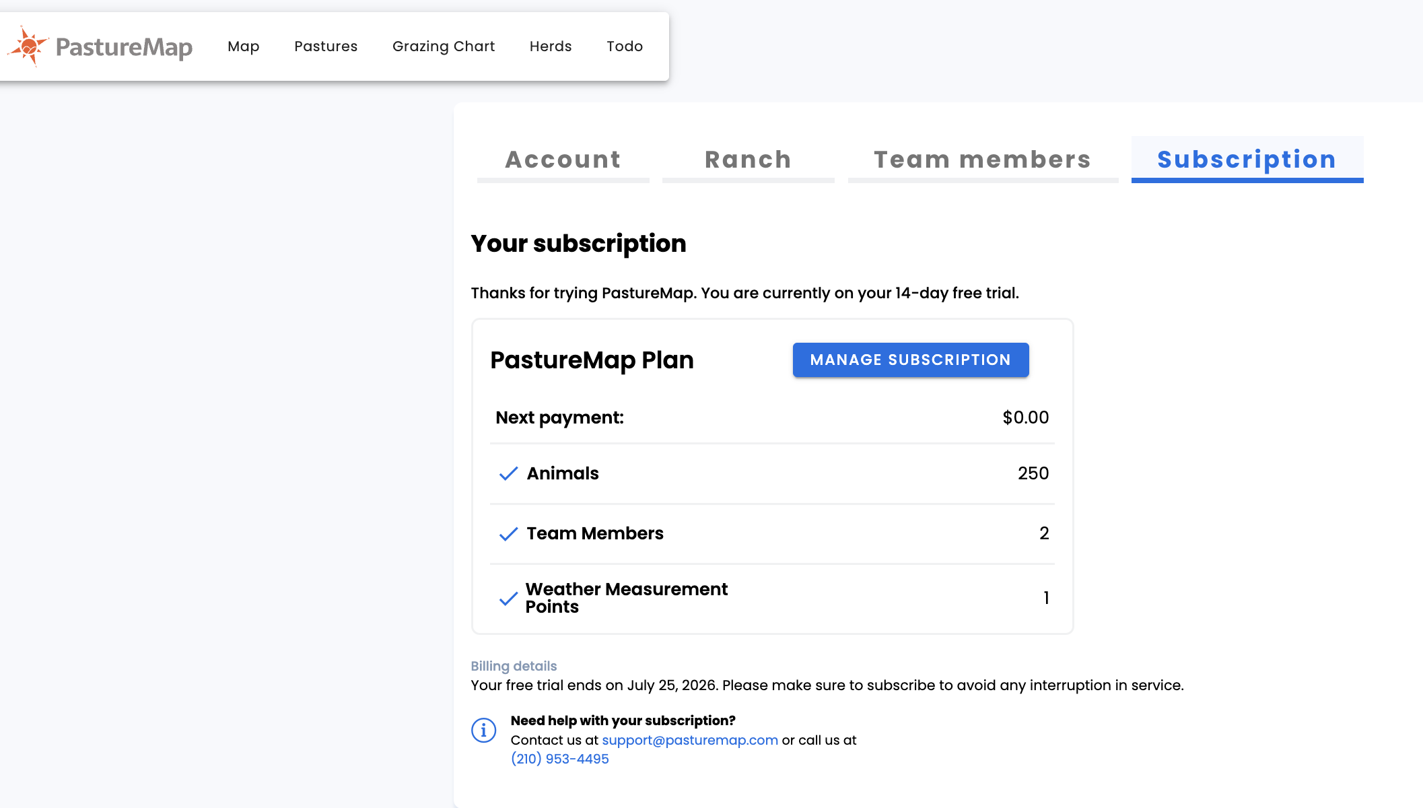Click 'Need help with your subscription?' text
The image size is (1423, 808).
[623, 720]
